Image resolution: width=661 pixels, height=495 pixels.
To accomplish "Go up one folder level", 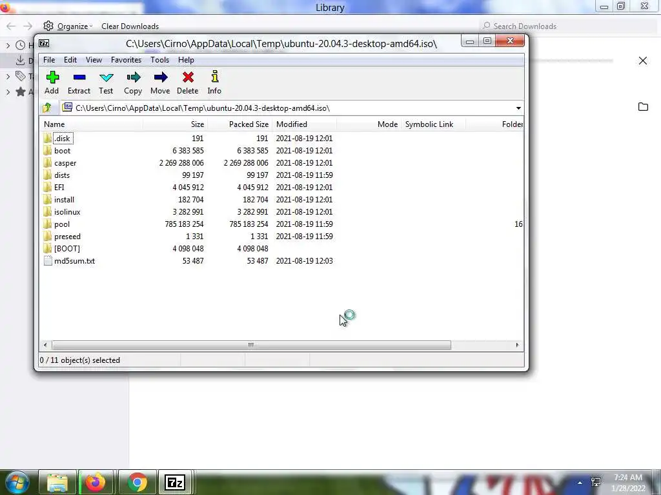I will pyautogui.click(x=46, y=108).
